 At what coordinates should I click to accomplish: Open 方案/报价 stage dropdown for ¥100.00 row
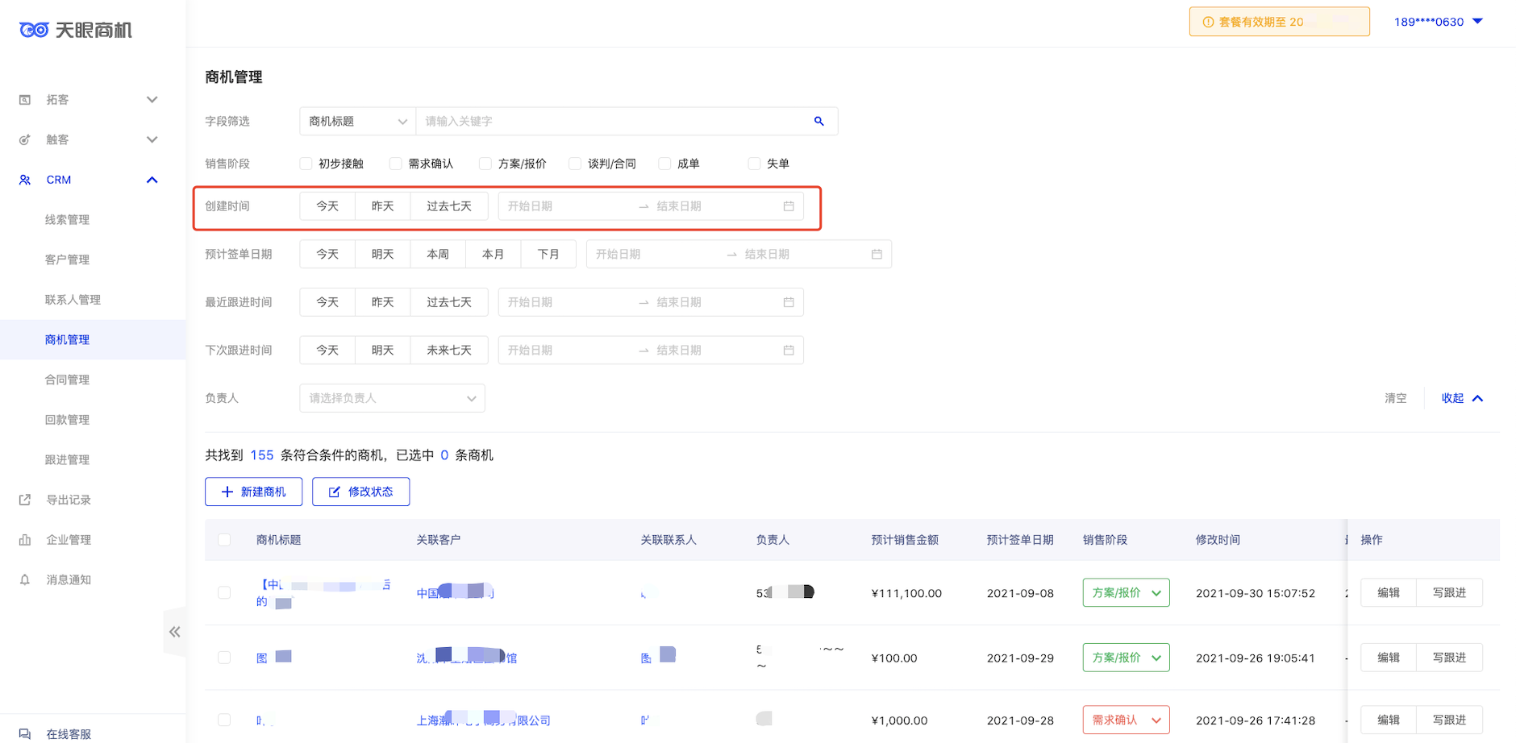pos(1126,658)
